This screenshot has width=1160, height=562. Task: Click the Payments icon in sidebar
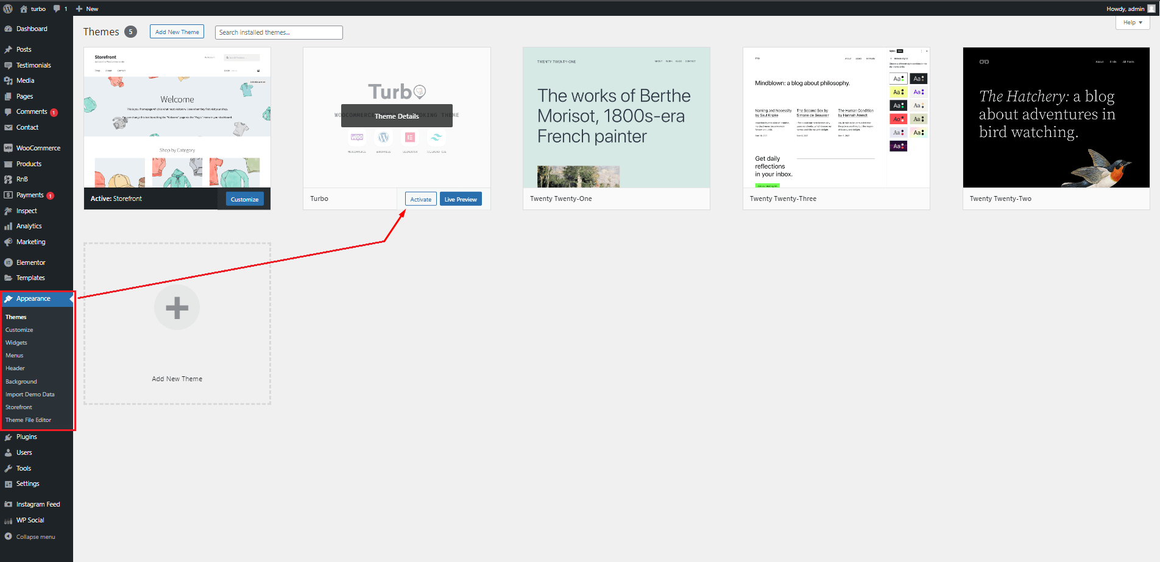(x=8, y=195)
